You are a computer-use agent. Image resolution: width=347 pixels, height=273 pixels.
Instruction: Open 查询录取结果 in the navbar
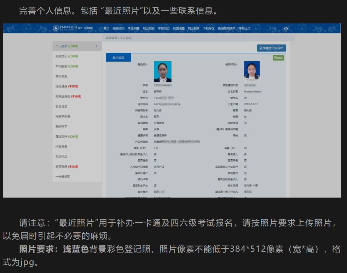coord(227,28)
